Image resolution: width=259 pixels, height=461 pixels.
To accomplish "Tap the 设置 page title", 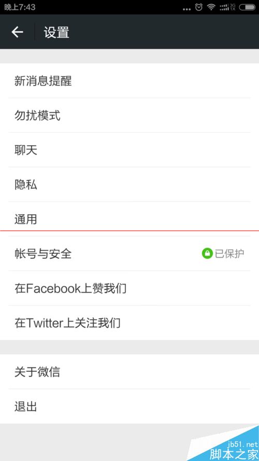I will pos(56,32).
